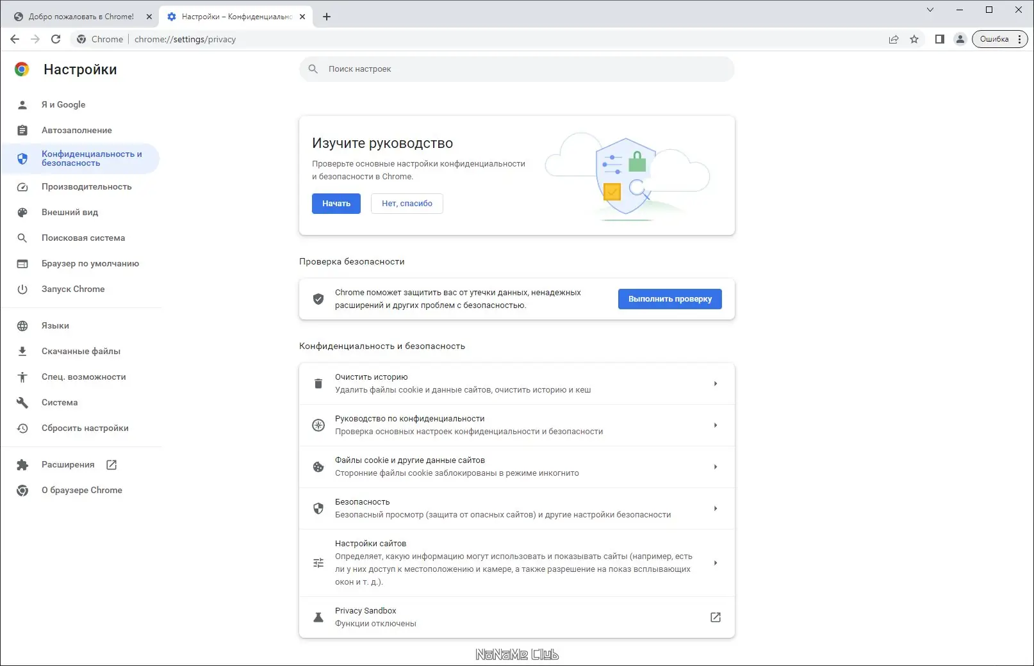This screenshot has height=666, width=1034.
Task: Click the trash icon beside «Очистить историю»
Action: click(318, 383)
